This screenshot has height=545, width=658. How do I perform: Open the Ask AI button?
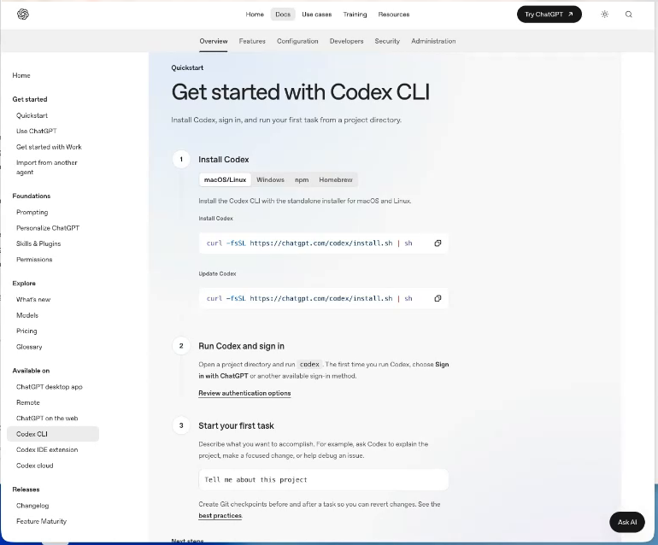pos(627,522)
